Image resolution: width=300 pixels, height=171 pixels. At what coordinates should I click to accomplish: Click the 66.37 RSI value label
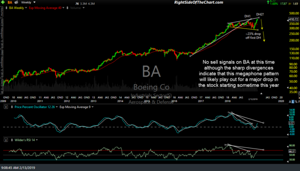point(292,151)
